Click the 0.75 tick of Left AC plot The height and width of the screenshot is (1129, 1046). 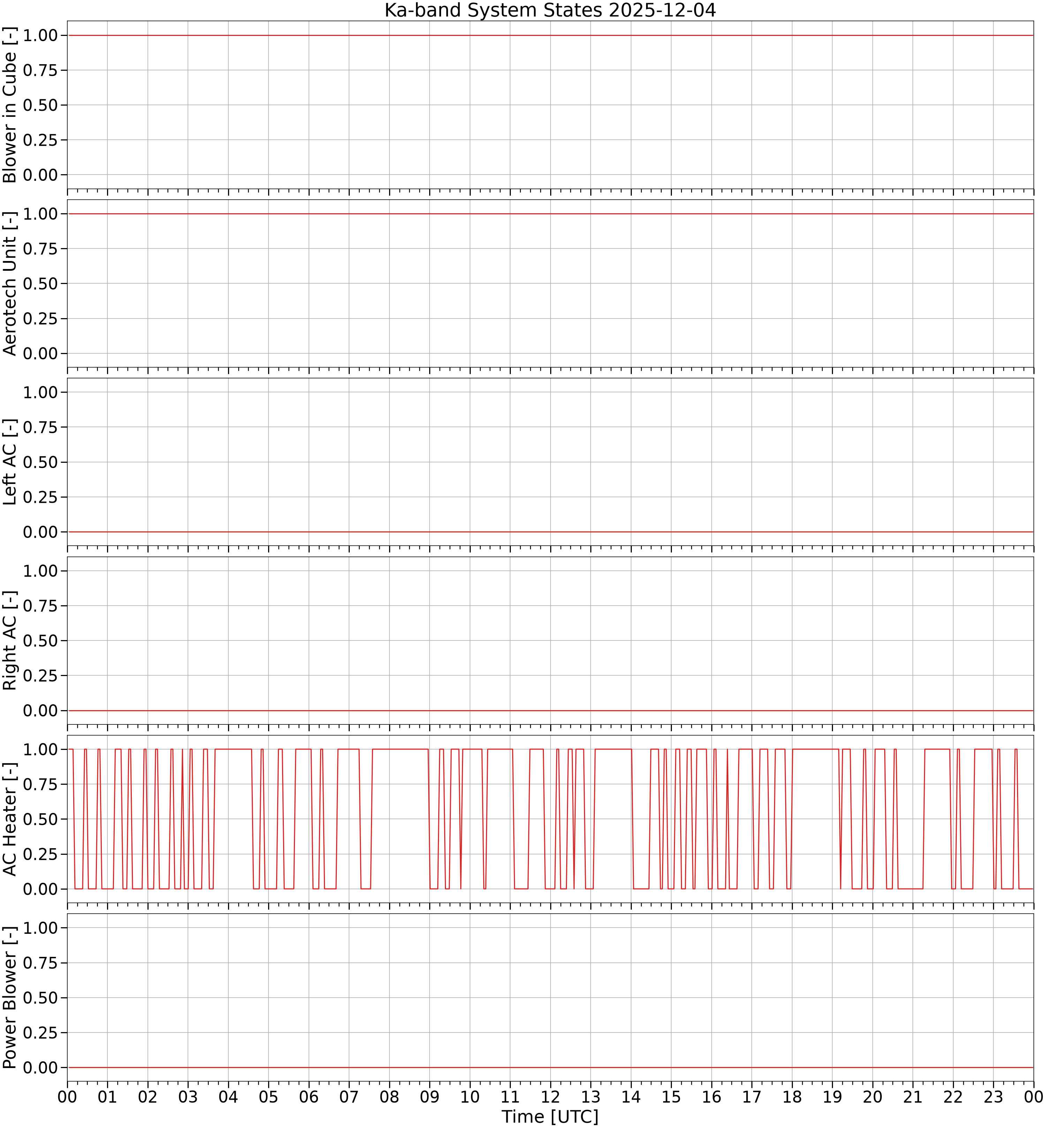pos(40,427)
